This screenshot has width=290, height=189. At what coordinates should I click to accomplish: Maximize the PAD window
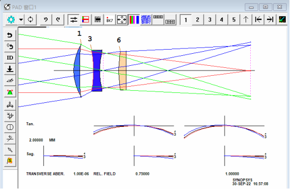pos(265,7)
